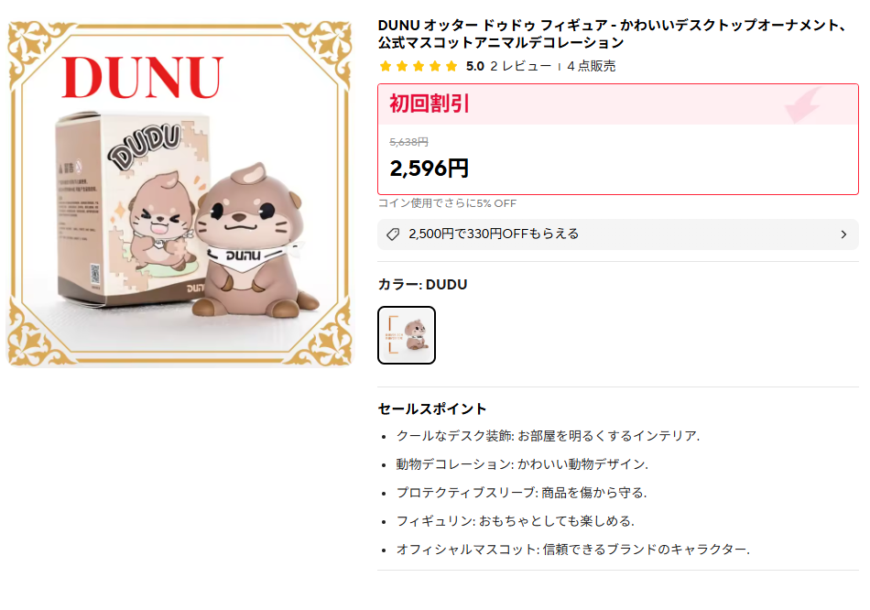
Task: Click the coupon tag icon
Action: [x=393, y=234]
